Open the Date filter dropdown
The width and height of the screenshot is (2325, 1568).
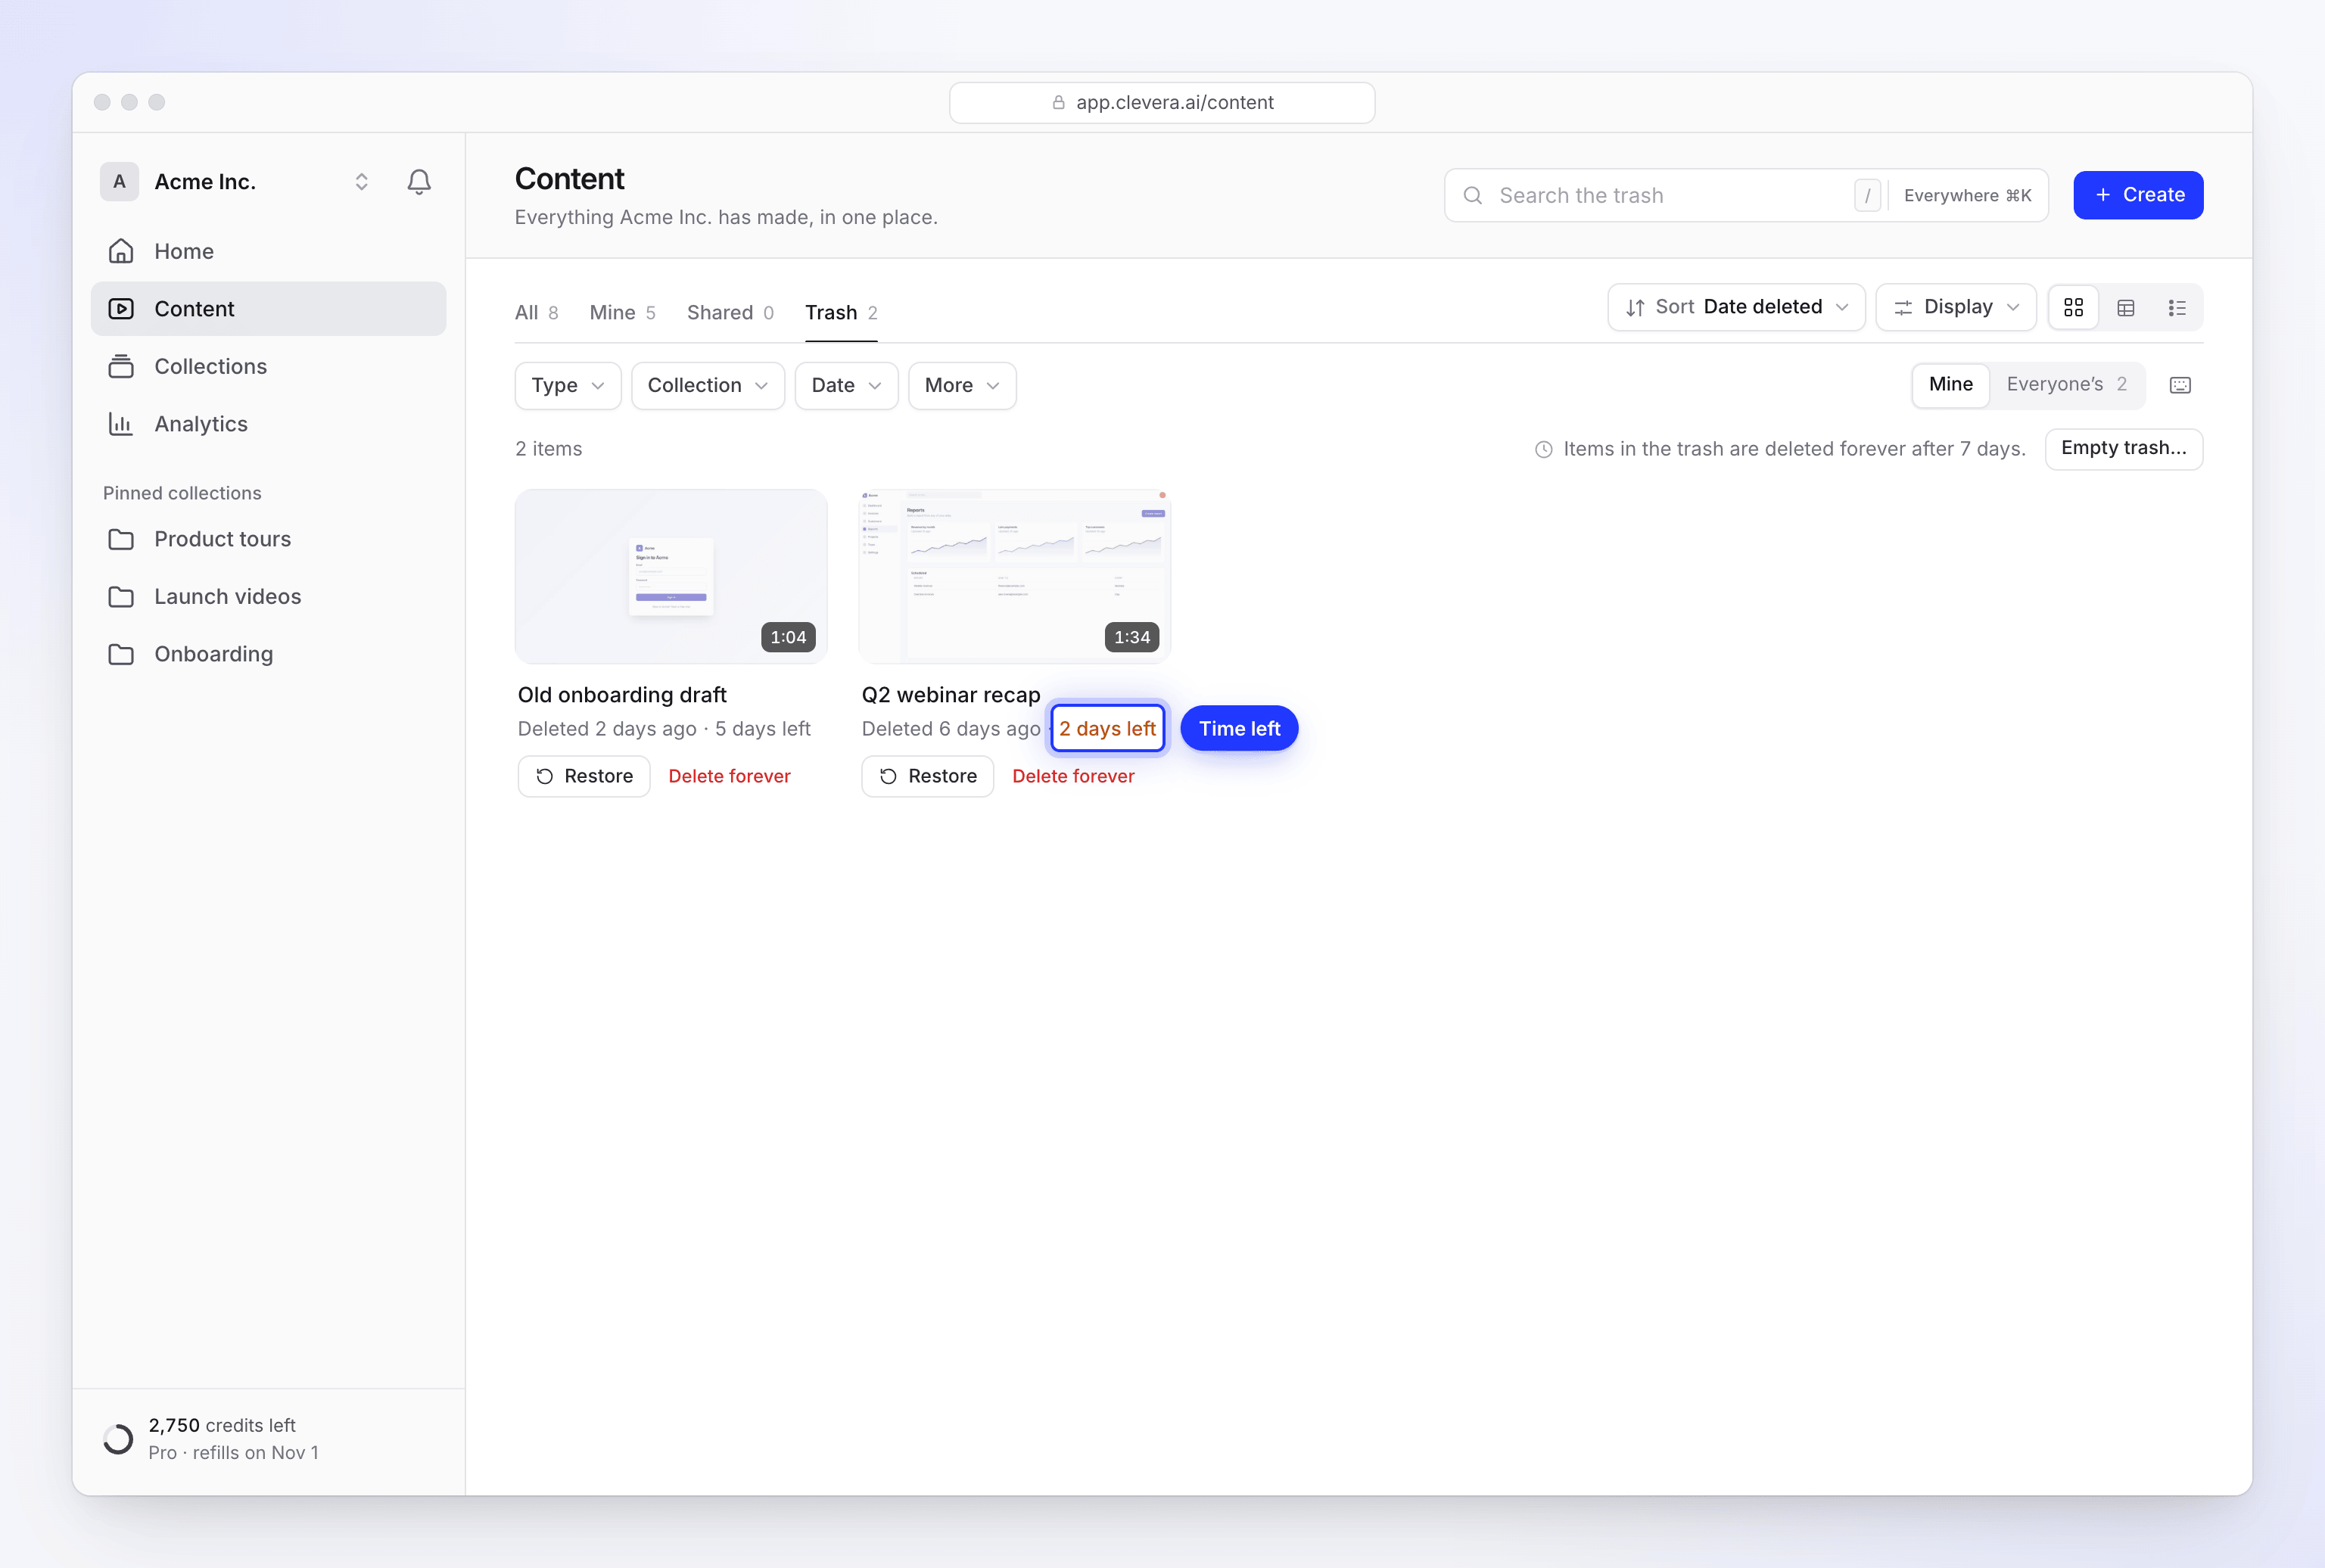pyautogui.click(x=846, y=385)
